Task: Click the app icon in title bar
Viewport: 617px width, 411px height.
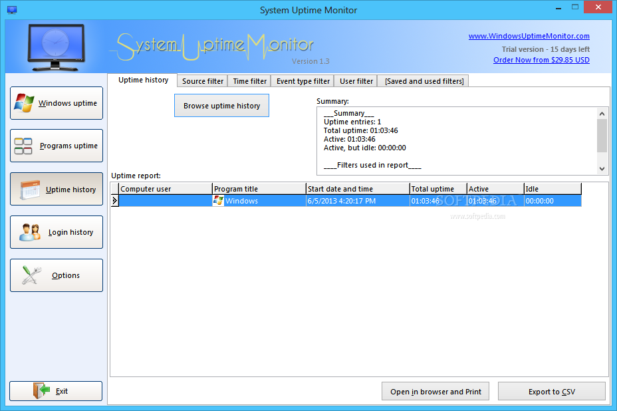Action: (x=12, y=10)
